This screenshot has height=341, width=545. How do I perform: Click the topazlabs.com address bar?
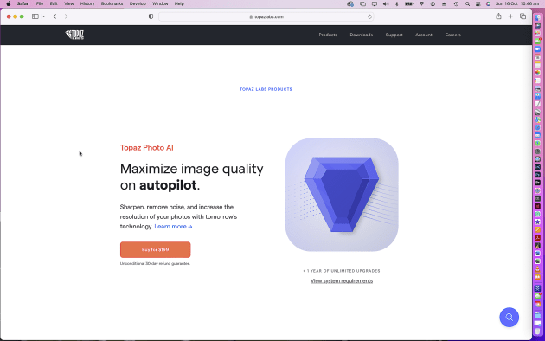pos(266,16)
